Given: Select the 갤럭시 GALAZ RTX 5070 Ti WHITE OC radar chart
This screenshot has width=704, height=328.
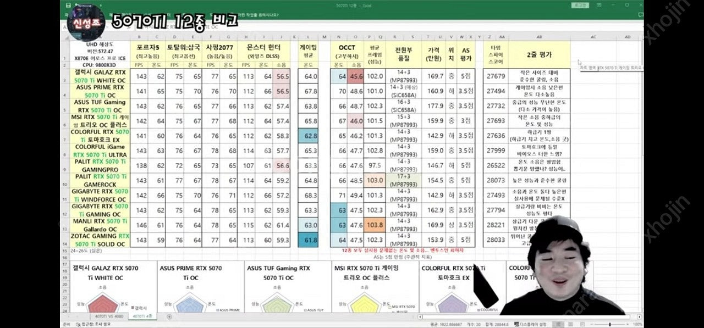Looking at the screenshot, I should point(113,287).
